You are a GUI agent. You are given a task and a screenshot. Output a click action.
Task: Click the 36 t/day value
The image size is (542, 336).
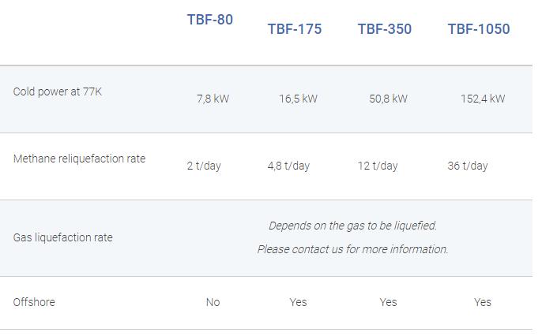tap(468, 166)
